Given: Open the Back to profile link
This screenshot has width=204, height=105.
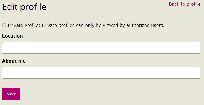Looking at the screenshot, I should (x=184, y=4).
